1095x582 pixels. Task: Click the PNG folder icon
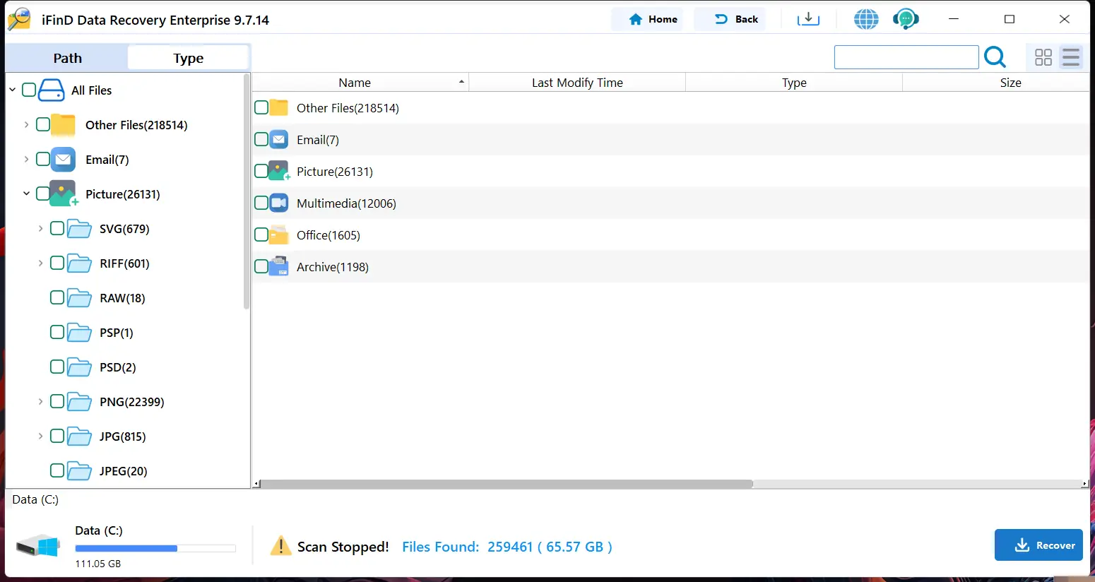point(79,402)
